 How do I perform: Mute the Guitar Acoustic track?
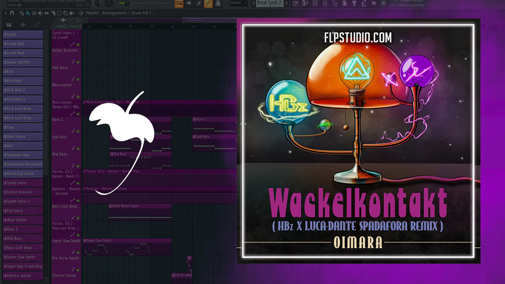[78, 62]
